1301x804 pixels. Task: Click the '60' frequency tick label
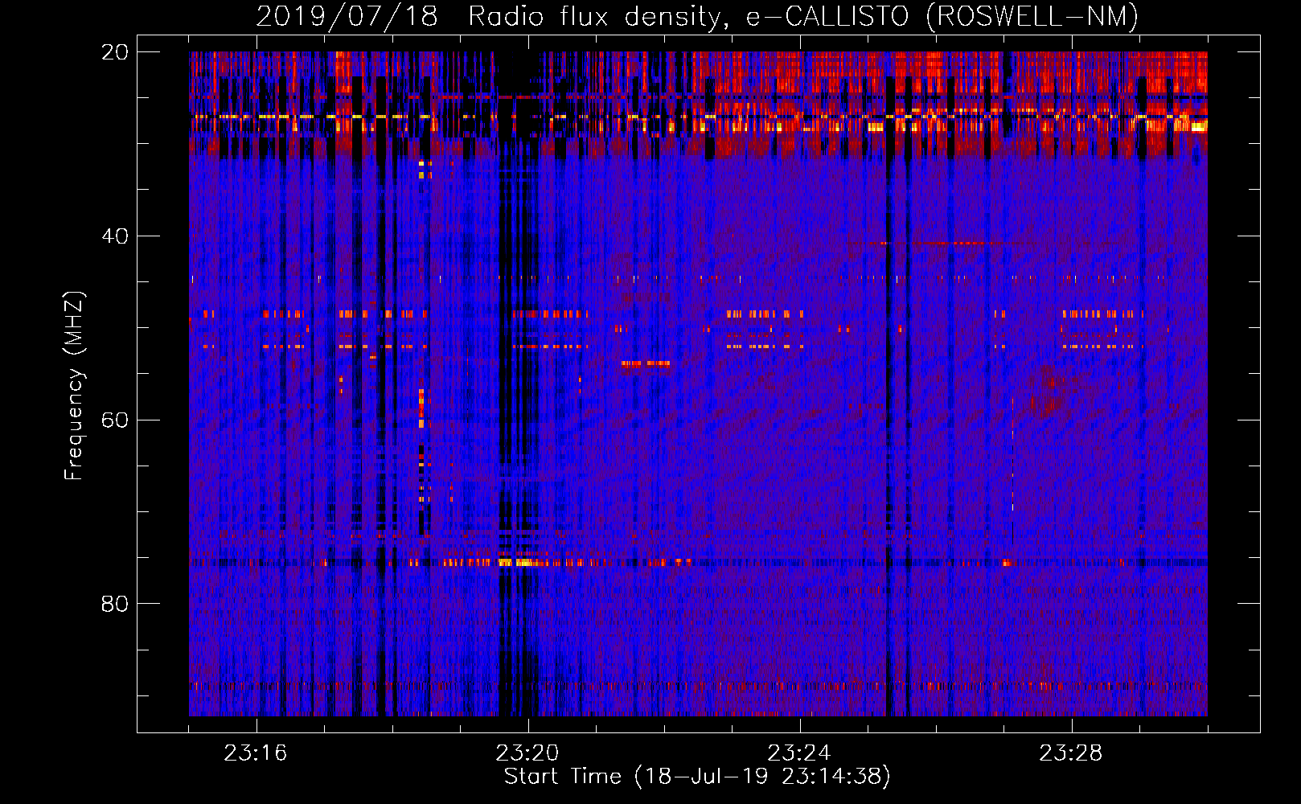click(115, 420)
